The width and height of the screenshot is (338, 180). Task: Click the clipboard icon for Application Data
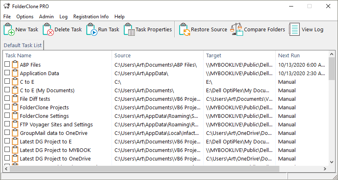15,73
